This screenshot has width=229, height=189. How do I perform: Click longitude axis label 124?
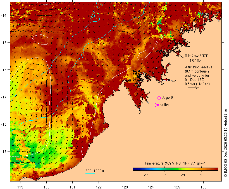[x=151, y=187]
